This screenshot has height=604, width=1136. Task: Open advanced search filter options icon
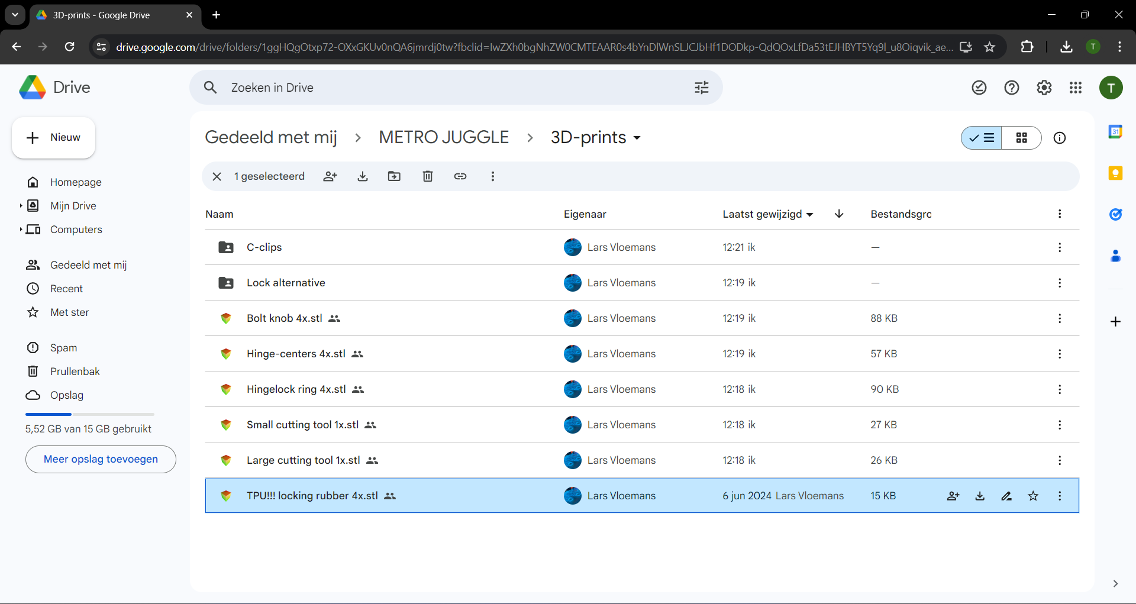pos(702,88)
